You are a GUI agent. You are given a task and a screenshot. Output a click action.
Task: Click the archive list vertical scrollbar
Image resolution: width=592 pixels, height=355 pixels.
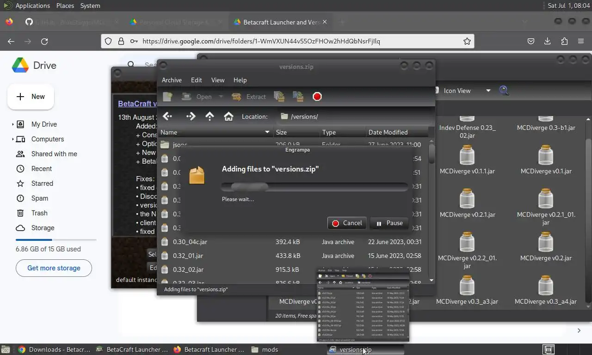432,210
